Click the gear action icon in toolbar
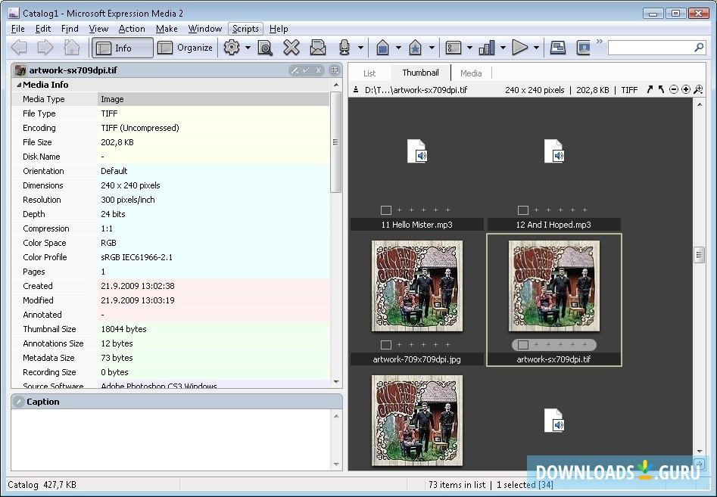This screenshot has width=717, height=497. coord(232,48)
